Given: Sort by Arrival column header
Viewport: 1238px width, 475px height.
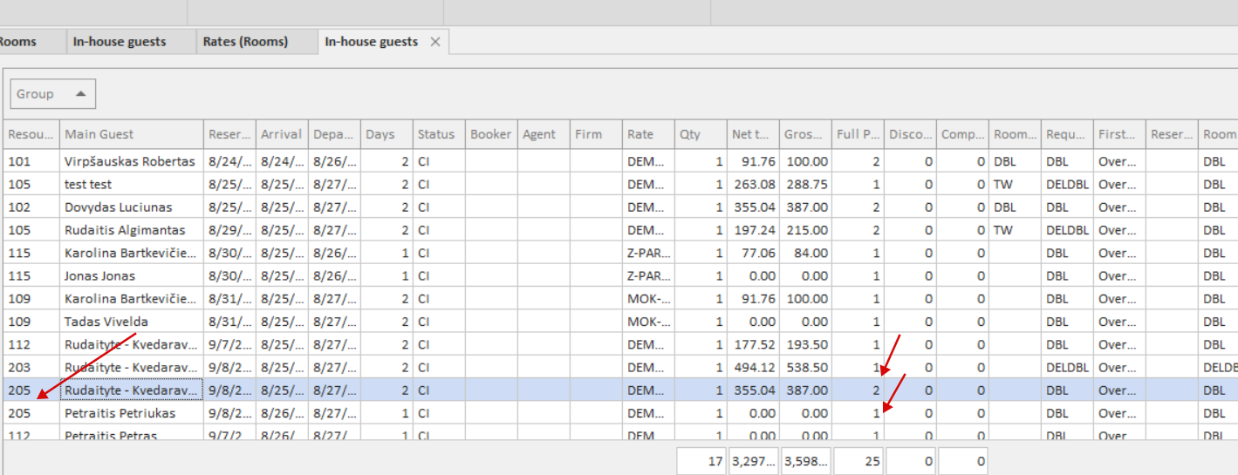Looking at the screenshot, I should [x=281, y=134].
